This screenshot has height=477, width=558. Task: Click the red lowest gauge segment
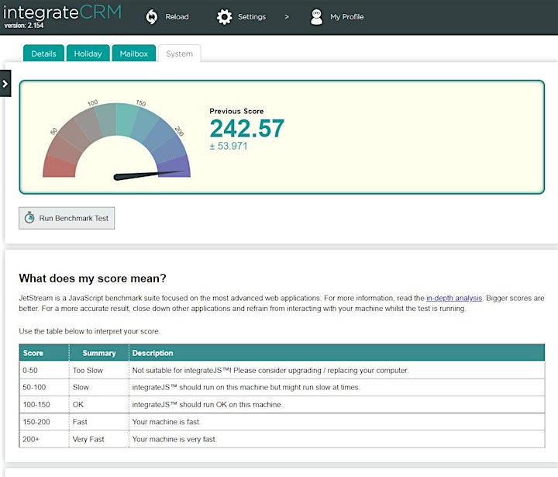[59, 167]
